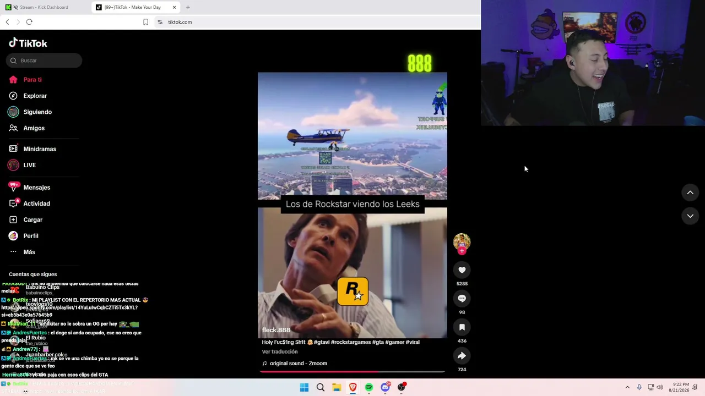
Task: Toggle the mute icon on the Kick tab
Action: point(15,7)
